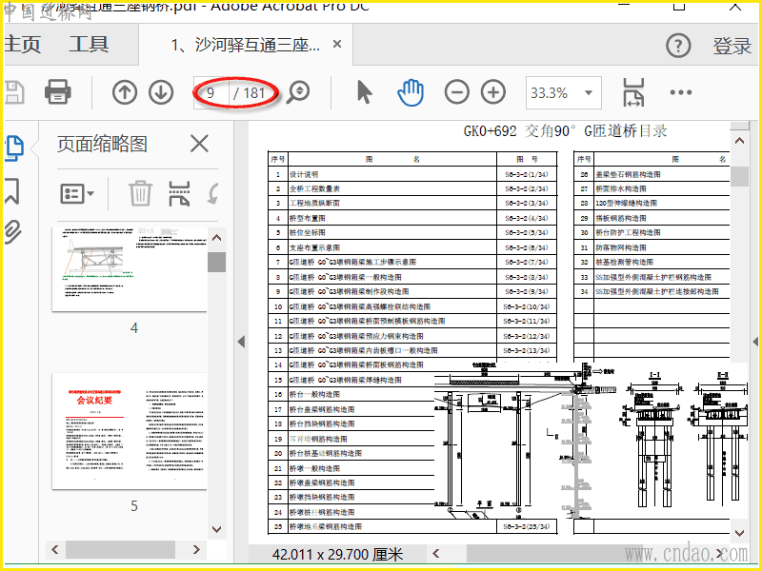Click the page number field showing 9

[x=211, y=92]
